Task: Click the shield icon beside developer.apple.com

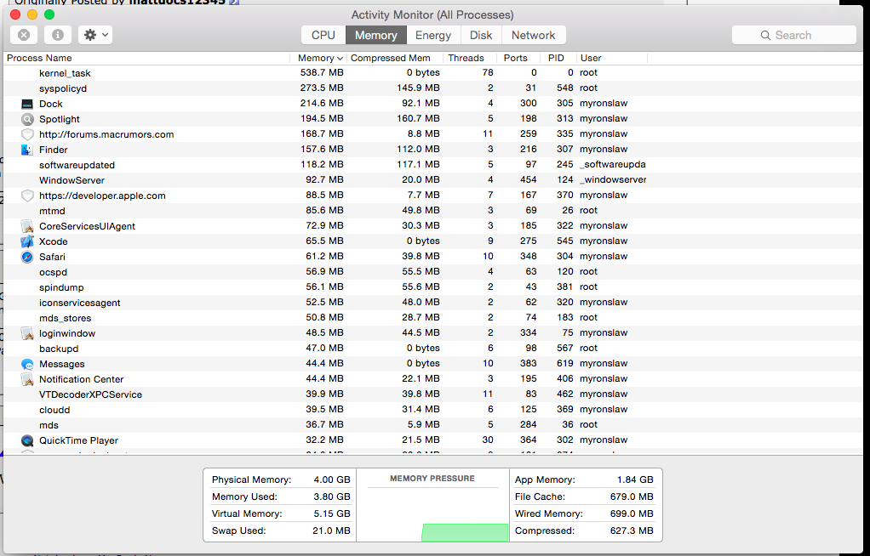Action: (27, 196)
